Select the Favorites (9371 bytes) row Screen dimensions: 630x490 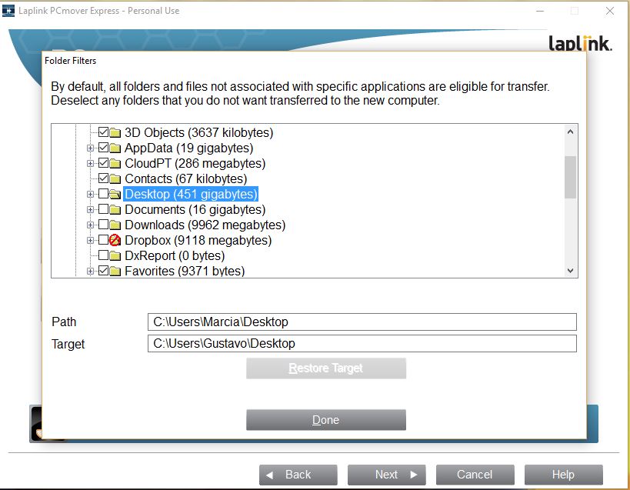click(x=185, y=271)
